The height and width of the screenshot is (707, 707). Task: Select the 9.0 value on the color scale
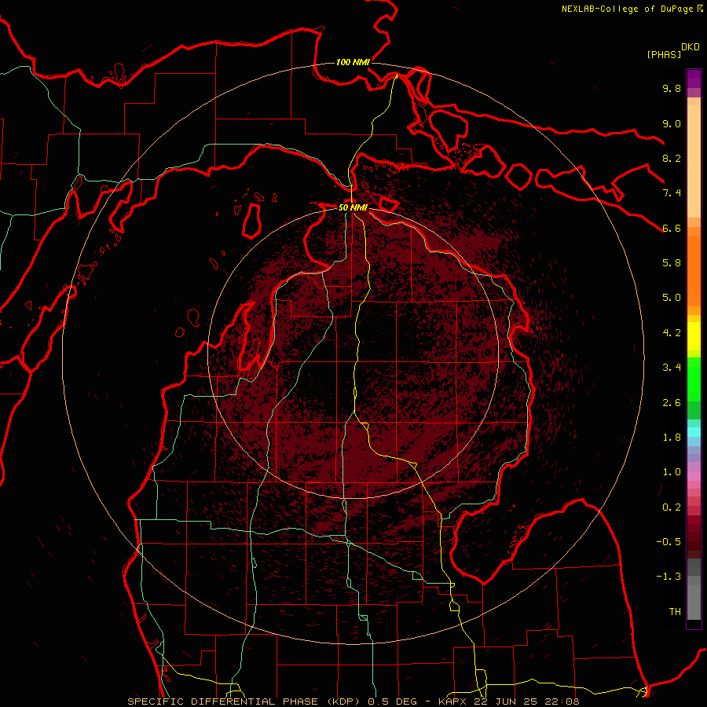(x=672, y=123)
